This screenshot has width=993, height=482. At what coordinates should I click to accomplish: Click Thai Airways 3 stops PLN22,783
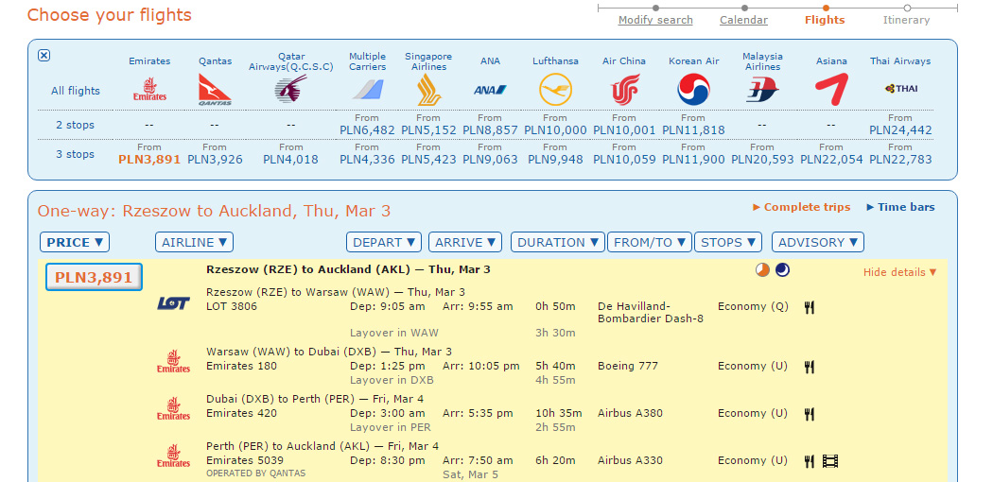pyautogui.click(x=900, y=160)
